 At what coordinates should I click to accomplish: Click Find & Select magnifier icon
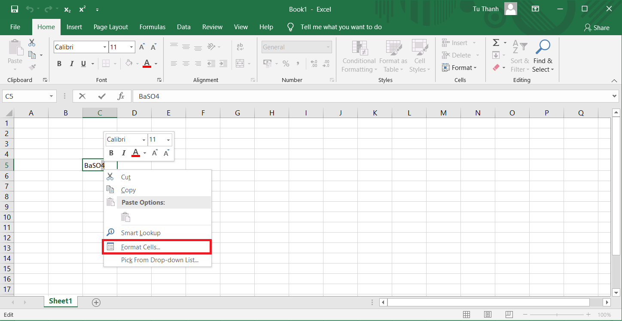tap(543, 47)
